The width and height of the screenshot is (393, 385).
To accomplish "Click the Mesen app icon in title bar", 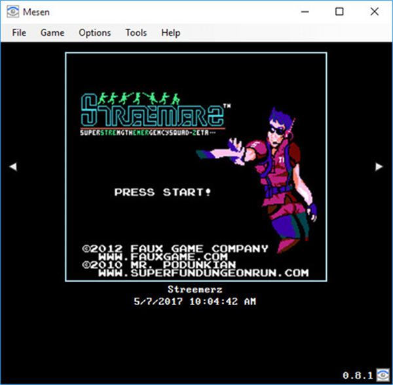I will [x=12, y=12].
